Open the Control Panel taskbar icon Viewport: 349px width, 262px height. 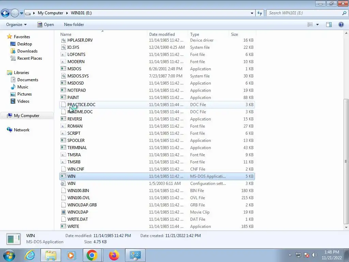click(x=135, y=255)
